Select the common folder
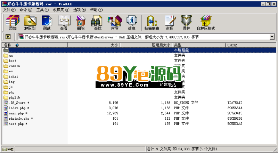 point(12,66)
